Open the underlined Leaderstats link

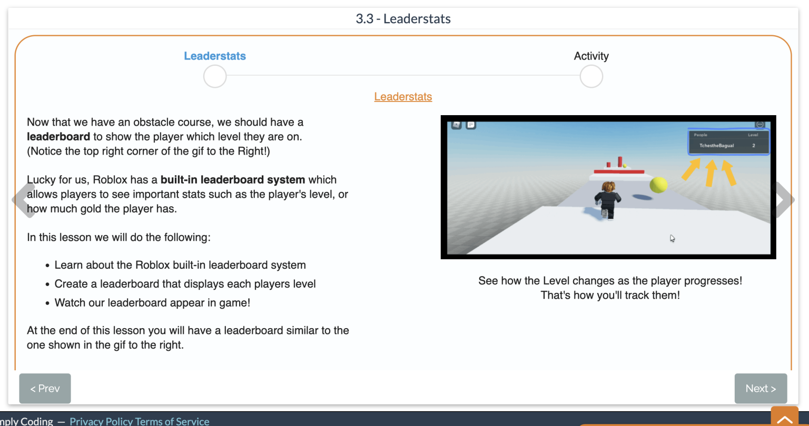point(403,96)
